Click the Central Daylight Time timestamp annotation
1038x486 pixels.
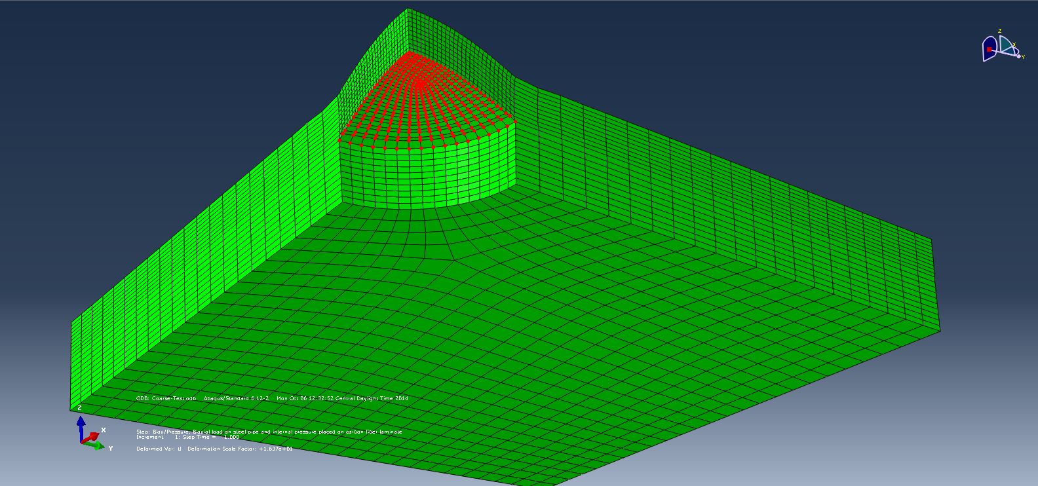click(x=342, y=398)
